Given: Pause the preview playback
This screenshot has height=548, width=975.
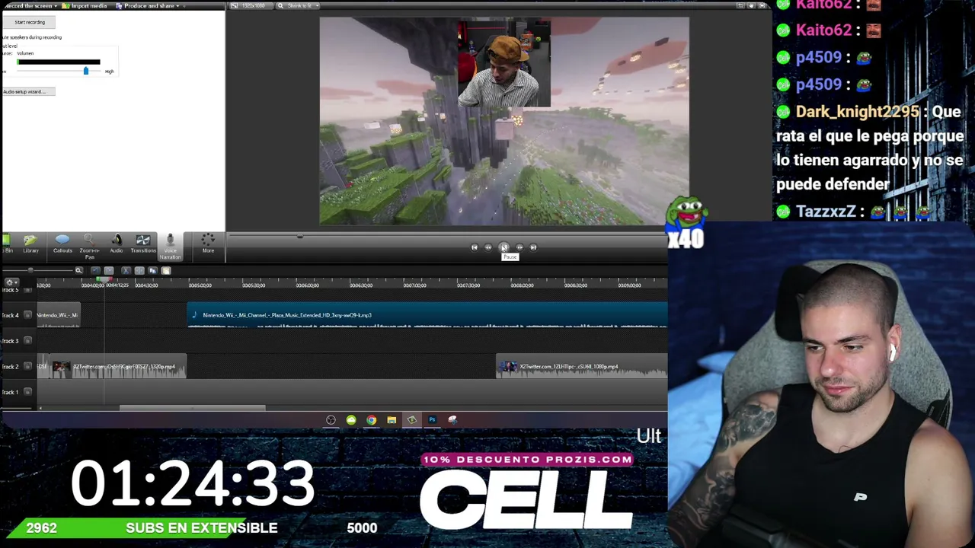Looking at the screenshot, I should pyautogui.click(x=503, y=247).
